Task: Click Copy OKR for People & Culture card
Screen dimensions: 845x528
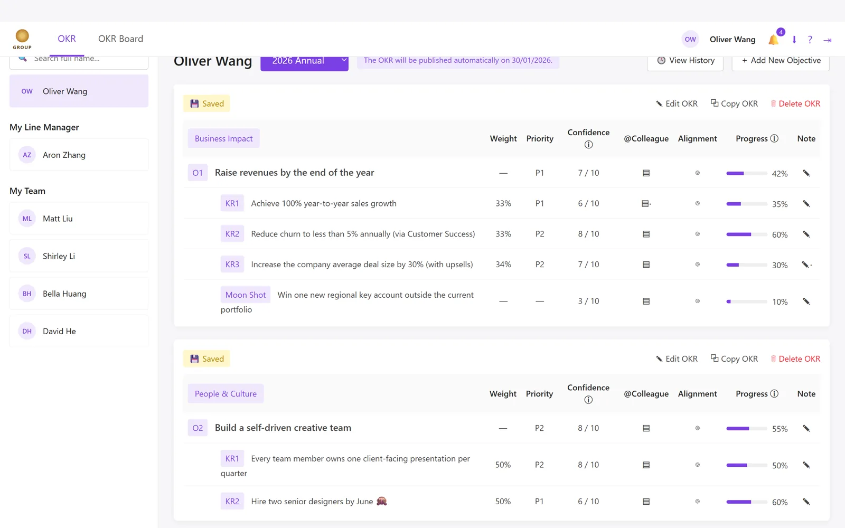Action: (x=734, y=359)
